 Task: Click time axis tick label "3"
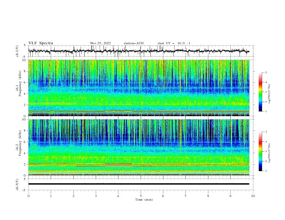tap(96, 196)
